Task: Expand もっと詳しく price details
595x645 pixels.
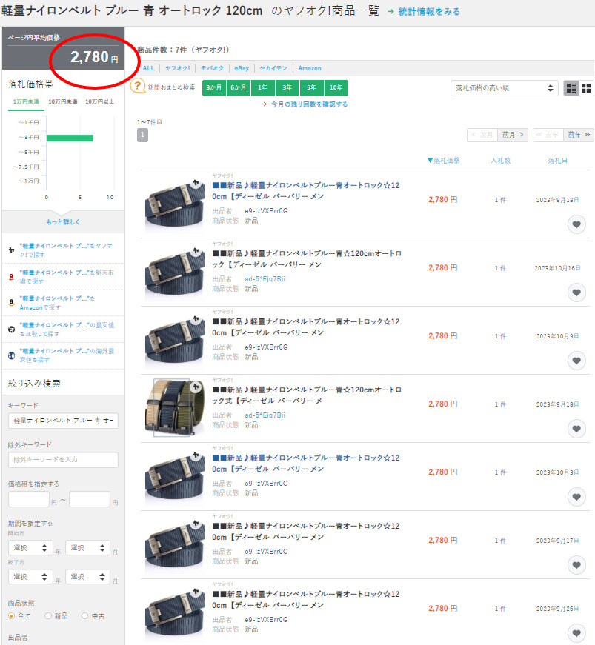Action: coord(63,221)
